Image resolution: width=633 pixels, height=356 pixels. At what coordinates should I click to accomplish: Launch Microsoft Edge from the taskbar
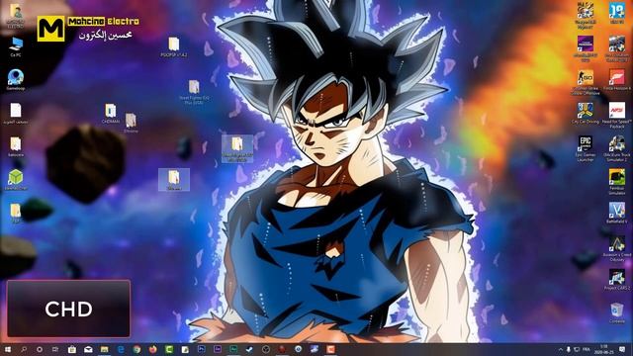click(x=121, y=349)
